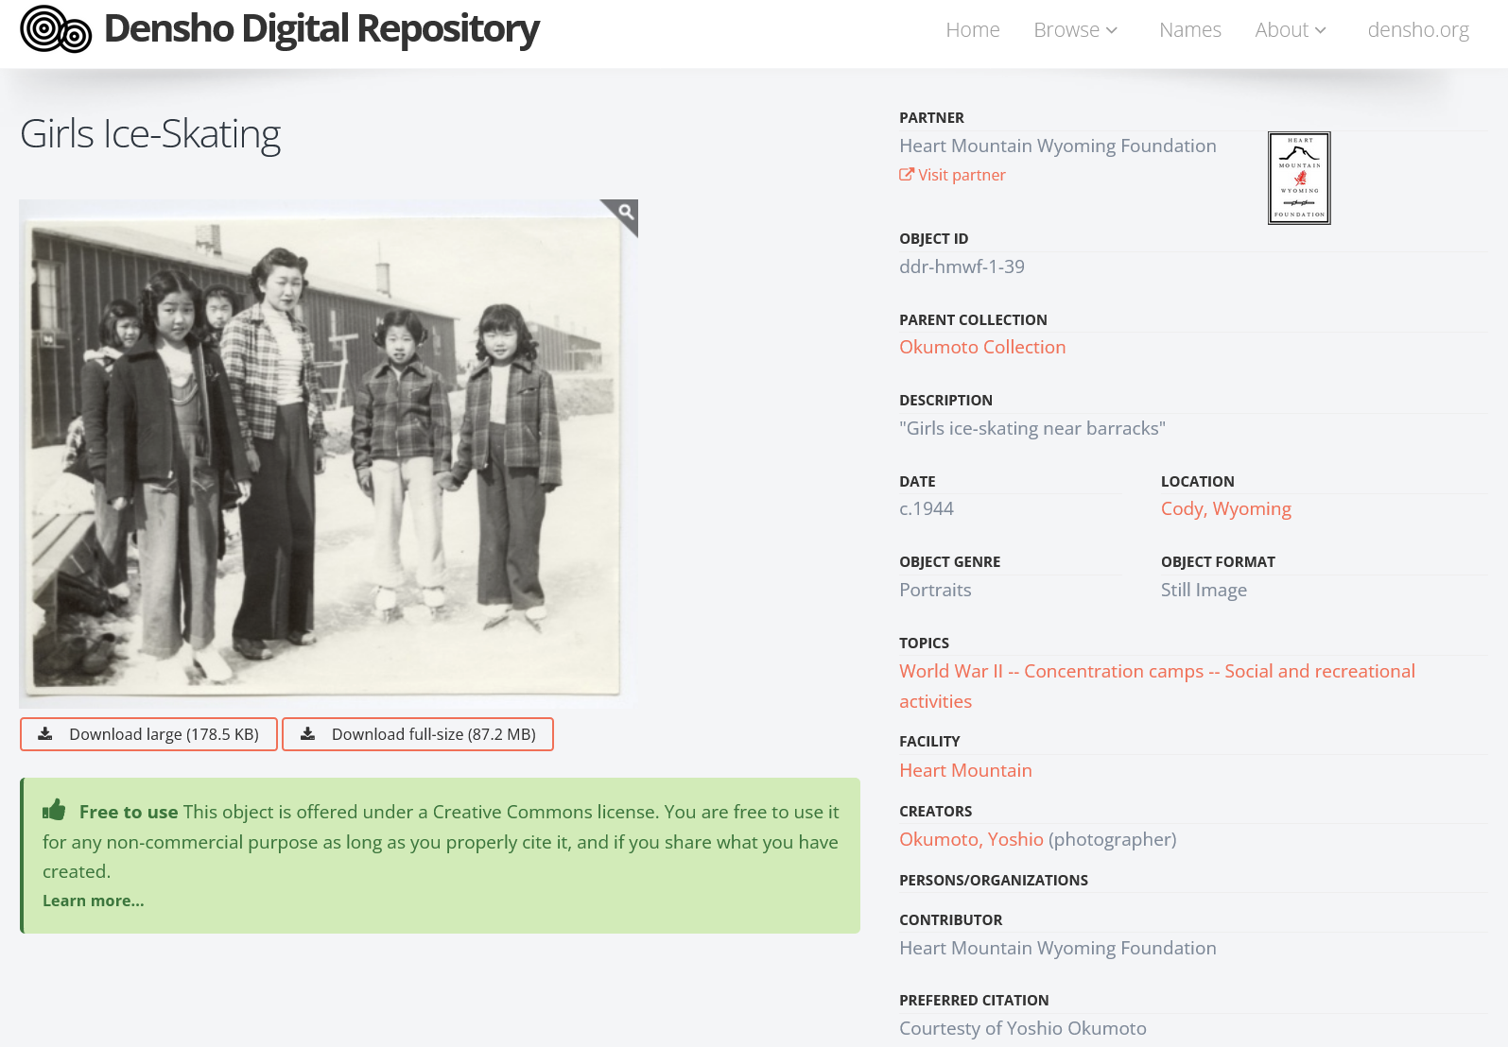The height and width of the screenshot is (1047, 1508).
Task: Open the Heart Mountain facility link
Action: click(964, 770)
